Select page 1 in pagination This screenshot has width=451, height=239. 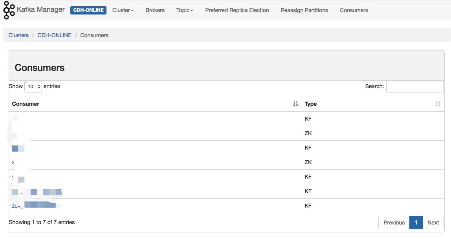coord(416,223)
